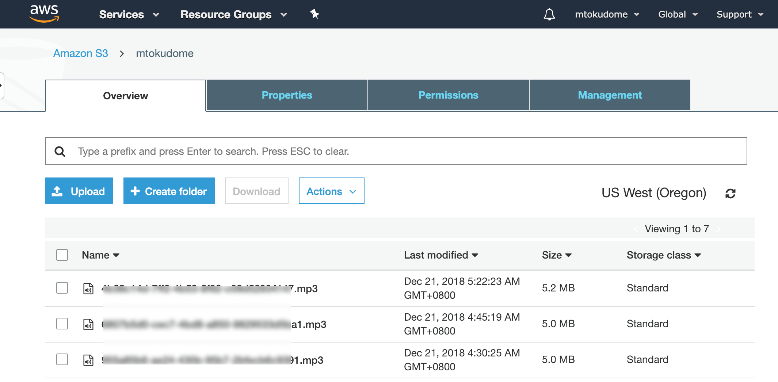
Task: Go to previous page arrow before Viewing 1 to 7
Action: pos(636,229)
